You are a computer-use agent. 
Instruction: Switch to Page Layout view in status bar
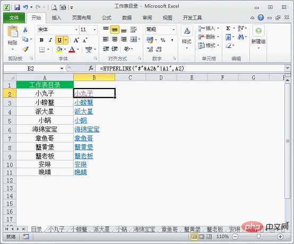click(202, 237)
